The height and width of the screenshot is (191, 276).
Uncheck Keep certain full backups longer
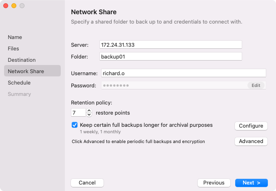(75, 125)
